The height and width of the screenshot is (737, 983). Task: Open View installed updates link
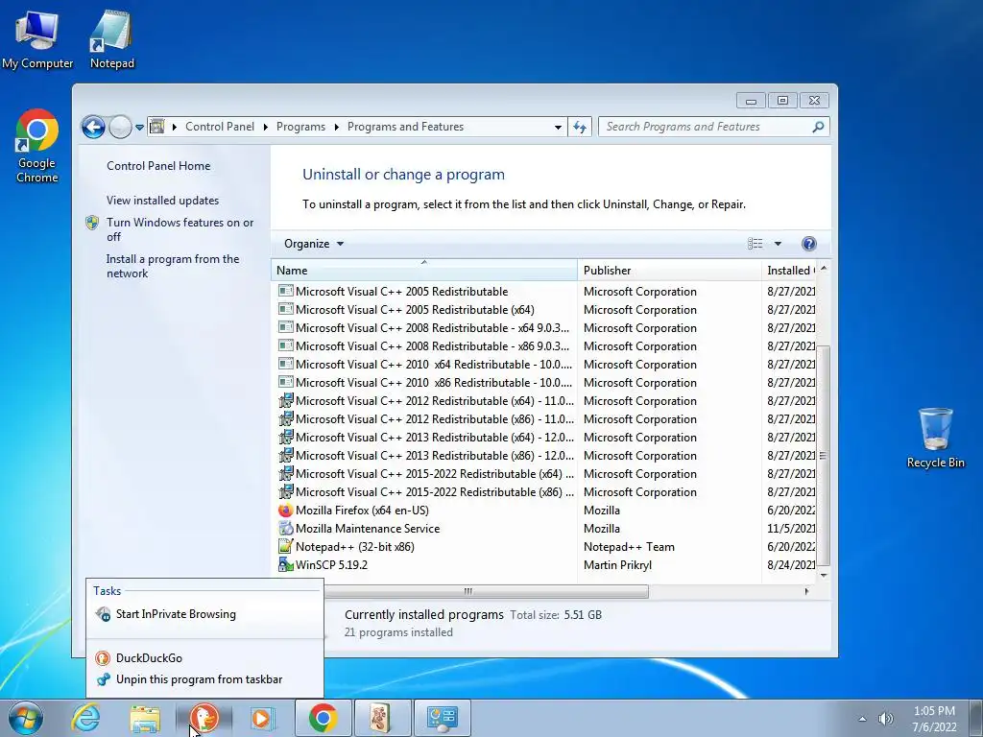coord(162,201)
